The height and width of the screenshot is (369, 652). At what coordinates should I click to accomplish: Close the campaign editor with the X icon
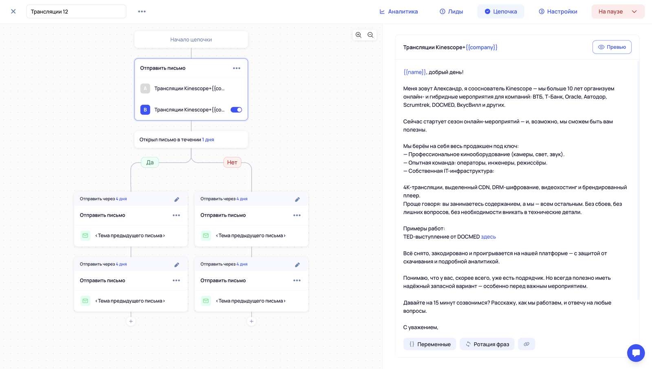[x=13, y=11]
